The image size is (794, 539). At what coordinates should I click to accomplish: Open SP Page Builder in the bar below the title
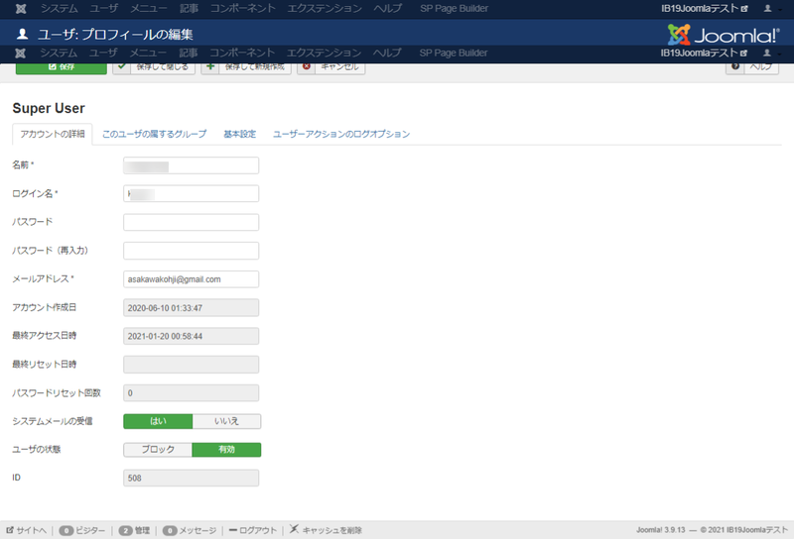click(454, 54)
